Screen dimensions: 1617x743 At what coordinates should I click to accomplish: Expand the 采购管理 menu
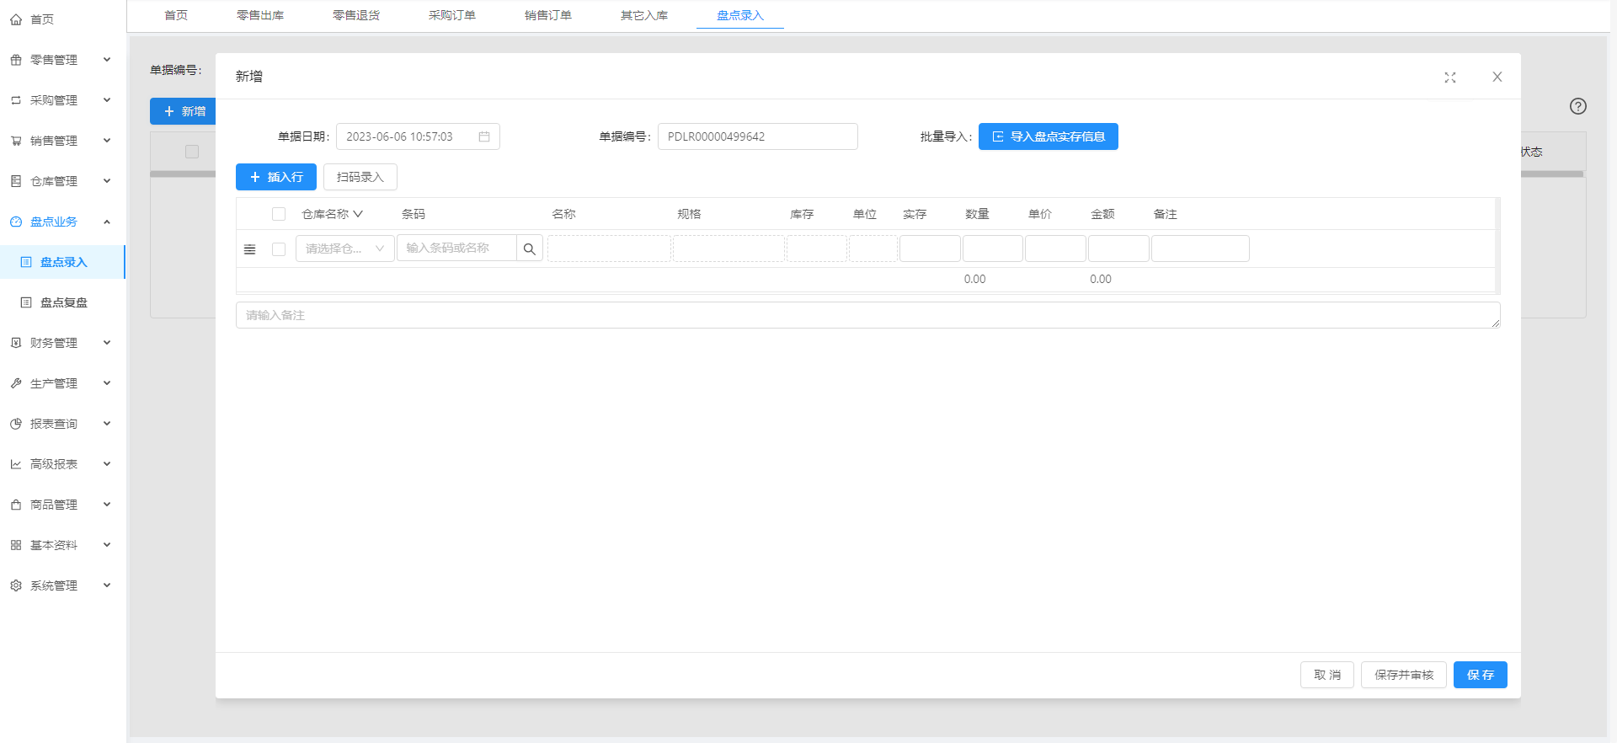pos(107,100)
